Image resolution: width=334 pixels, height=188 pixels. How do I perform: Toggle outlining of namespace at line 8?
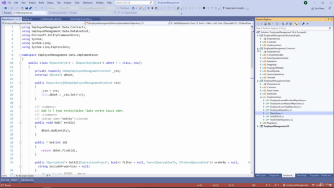[20, 55]
